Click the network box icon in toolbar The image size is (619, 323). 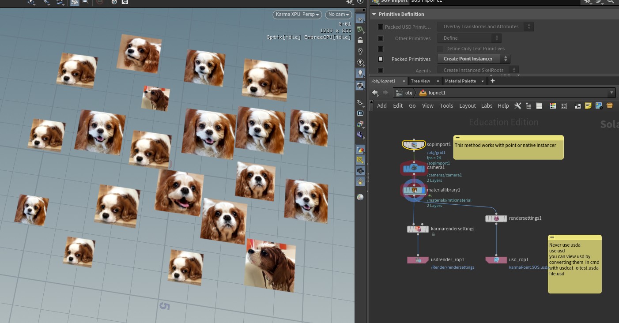pos(577,106)
